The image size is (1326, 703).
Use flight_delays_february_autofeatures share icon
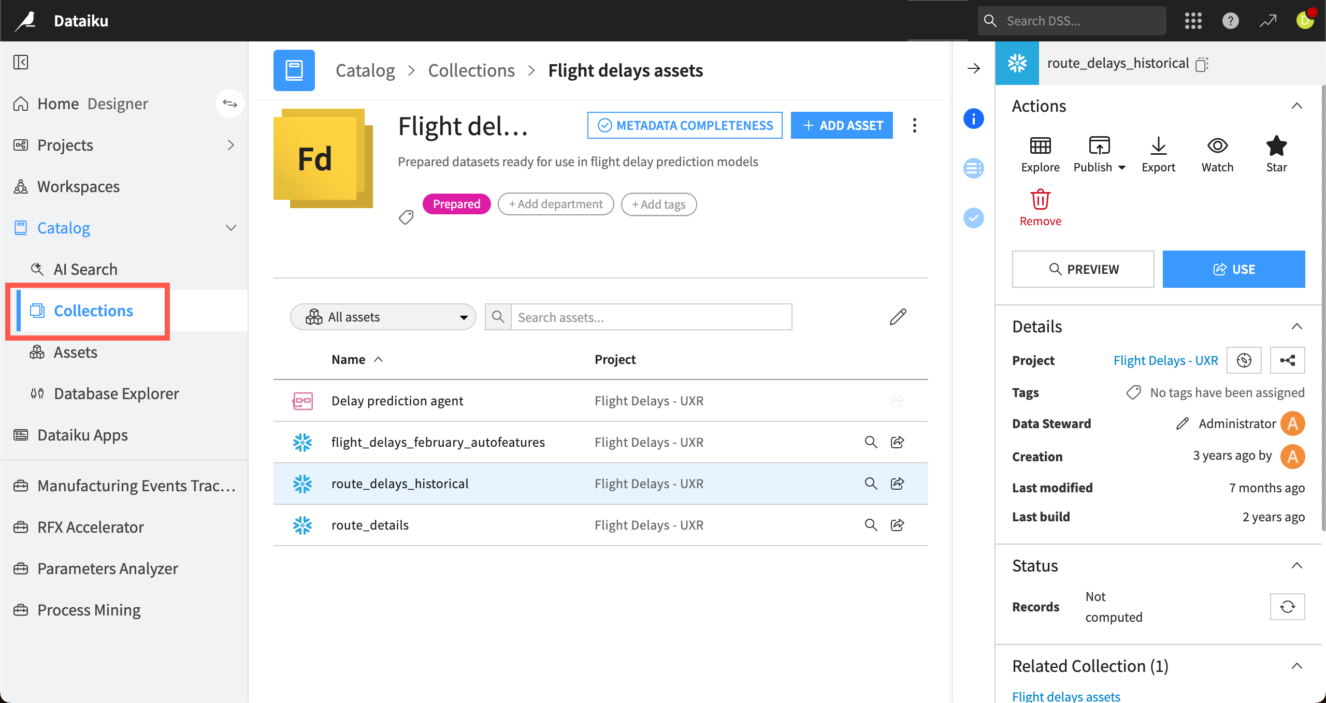[x=898, y=442]
